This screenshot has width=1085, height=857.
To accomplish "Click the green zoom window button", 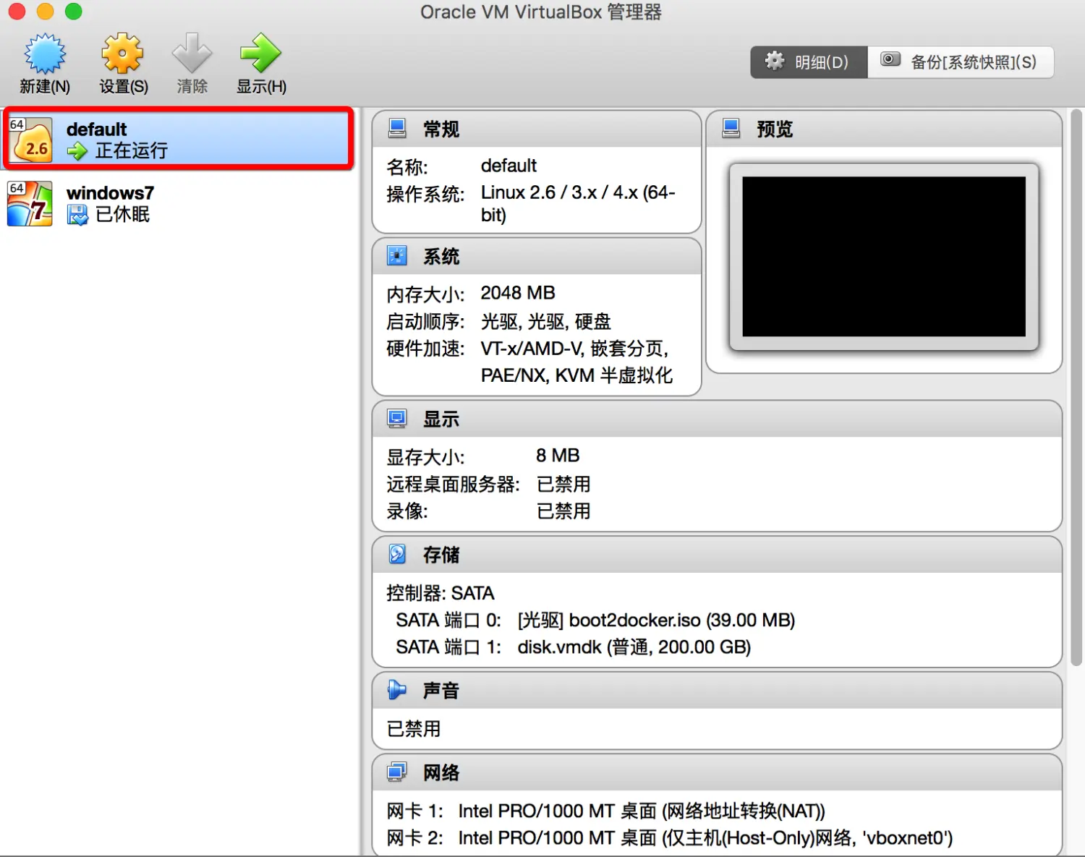I will [73, 12].
